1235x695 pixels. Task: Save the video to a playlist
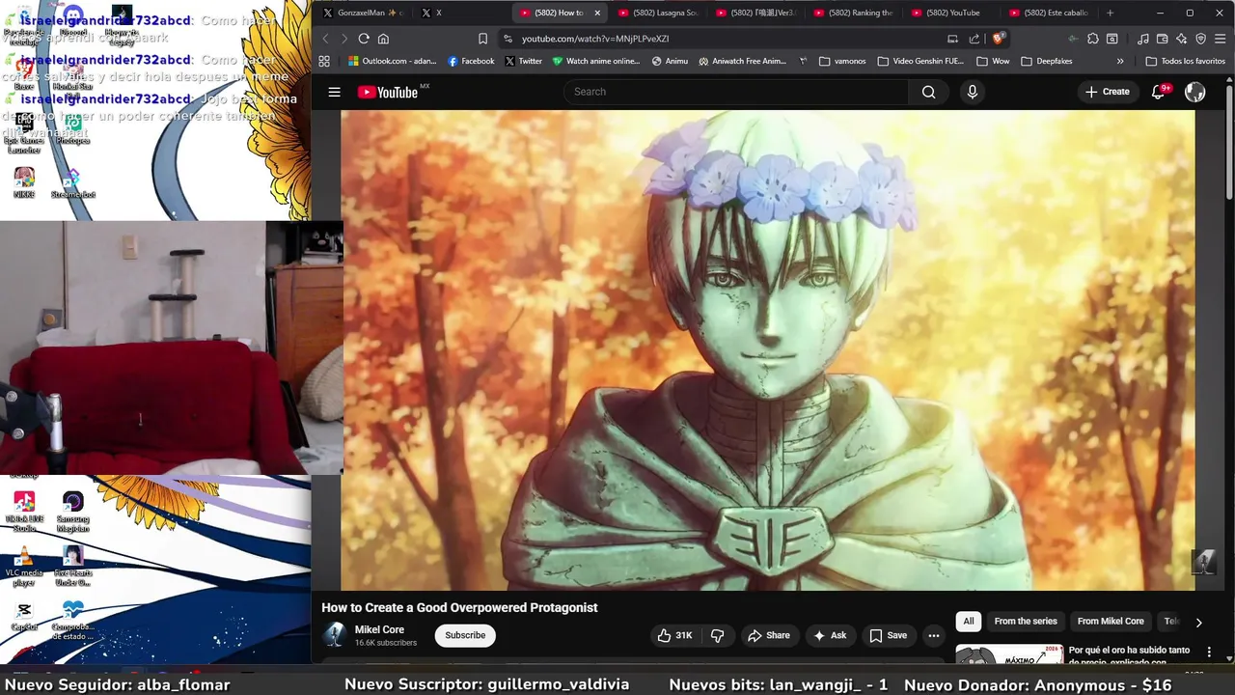pyautogui.click(x=888, y=635)
